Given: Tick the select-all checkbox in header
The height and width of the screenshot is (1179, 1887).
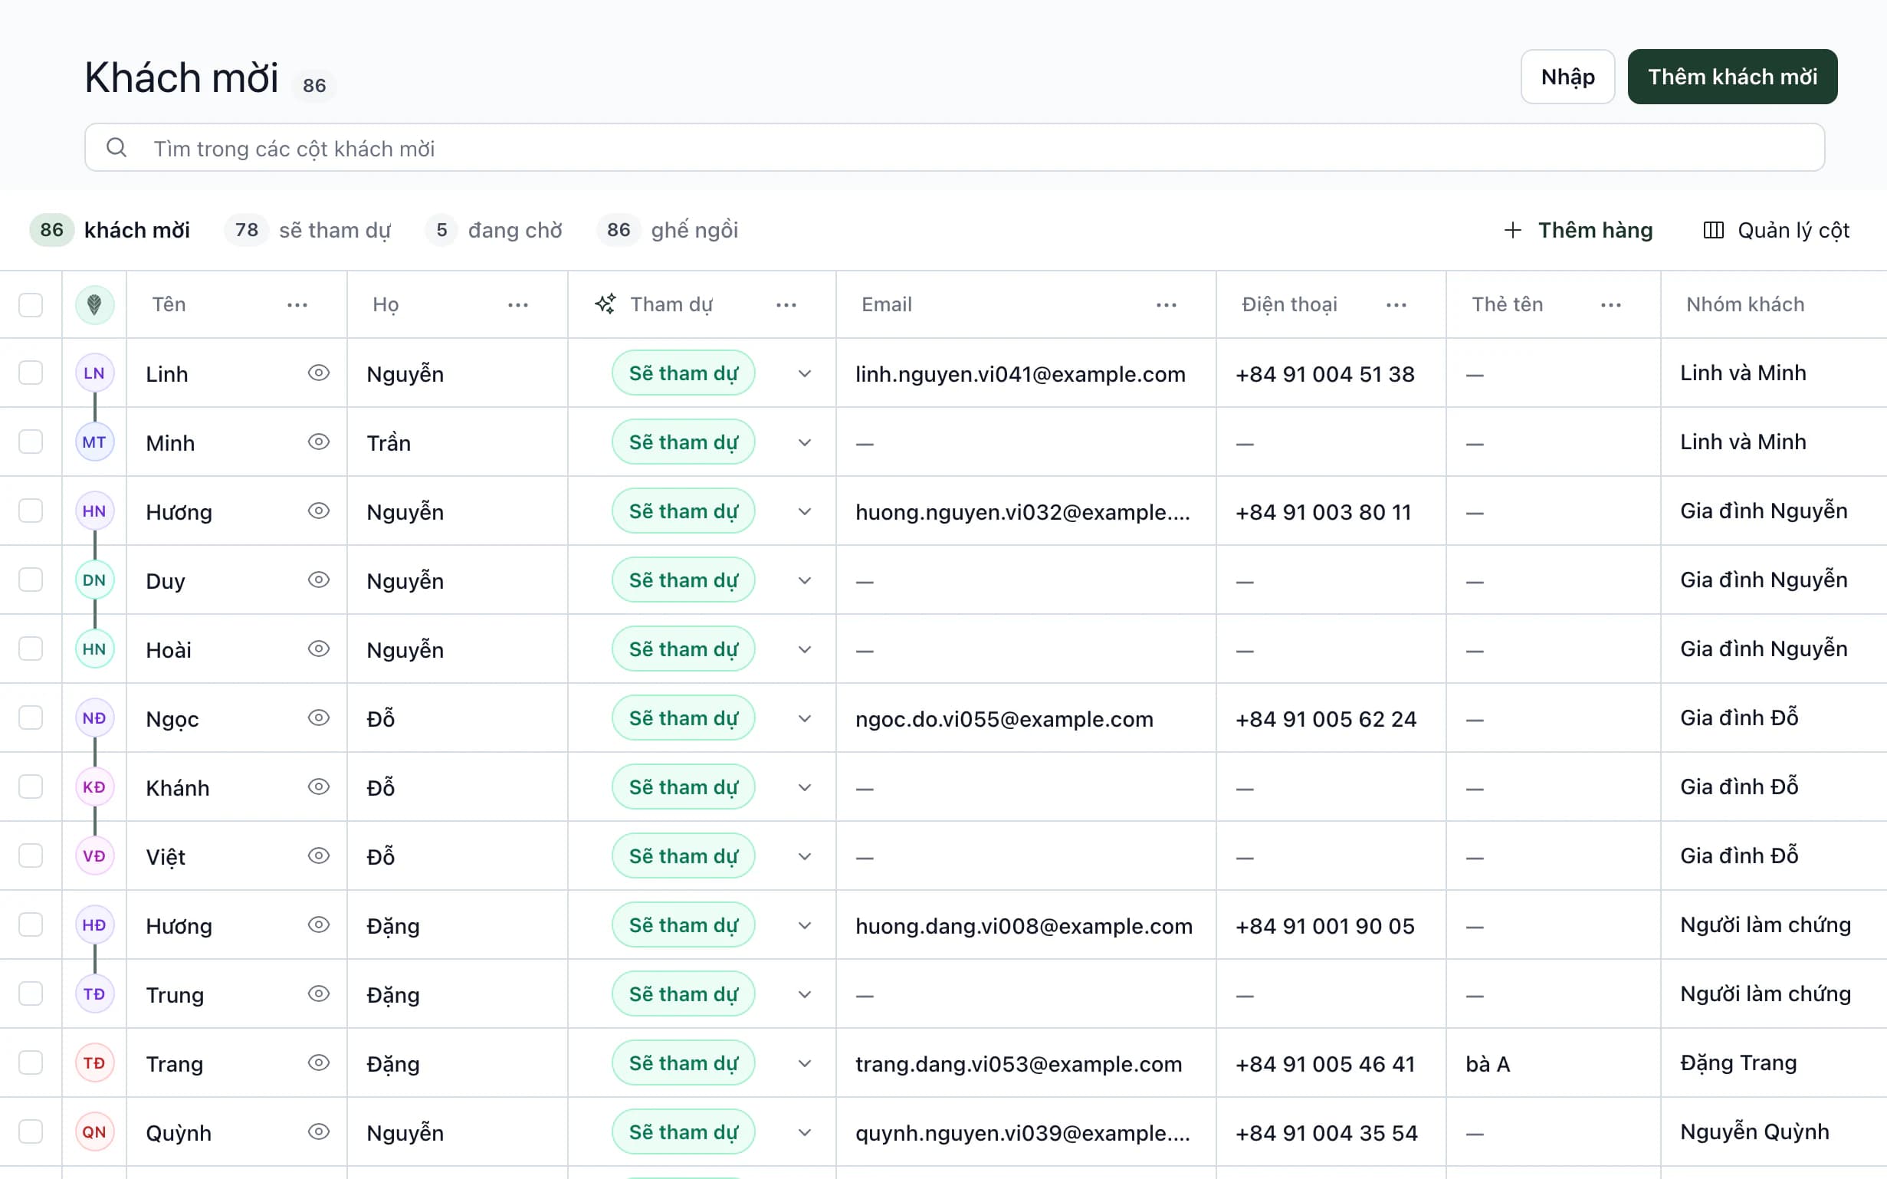Looking at the screenshot, I should [x=31, y=305].
